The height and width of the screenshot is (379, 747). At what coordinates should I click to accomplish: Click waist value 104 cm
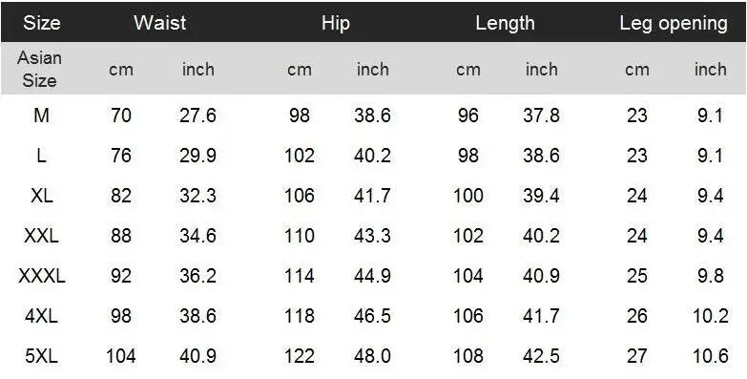(x=120, y=356)
